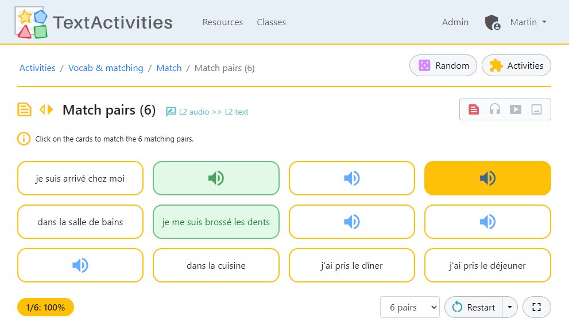Click the TextActivities logo icon
The height and width of the screenshot is (334, 569).
(x=31, y=22)
